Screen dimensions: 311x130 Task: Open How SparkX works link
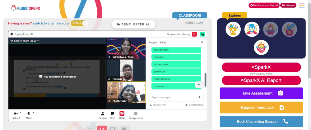coord(261,74)
